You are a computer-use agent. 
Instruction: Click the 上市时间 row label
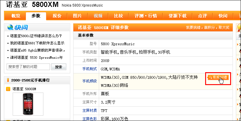pyautogui.click(x=89, y=60)
